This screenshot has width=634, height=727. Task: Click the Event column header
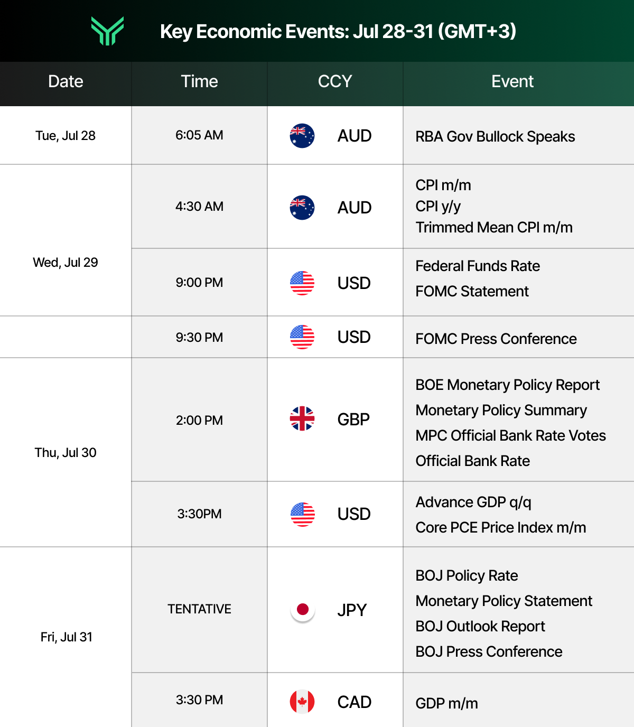tap(512, 81)
